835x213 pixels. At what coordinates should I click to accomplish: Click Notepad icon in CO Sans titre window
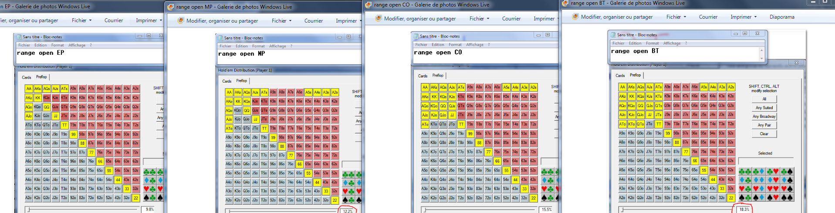(416, 36)
